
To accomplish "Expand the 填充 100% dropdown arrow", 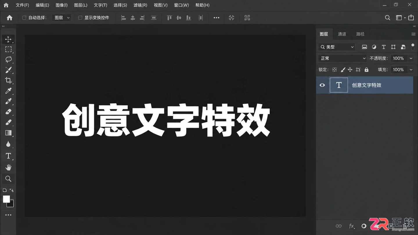I will point(411,70).
